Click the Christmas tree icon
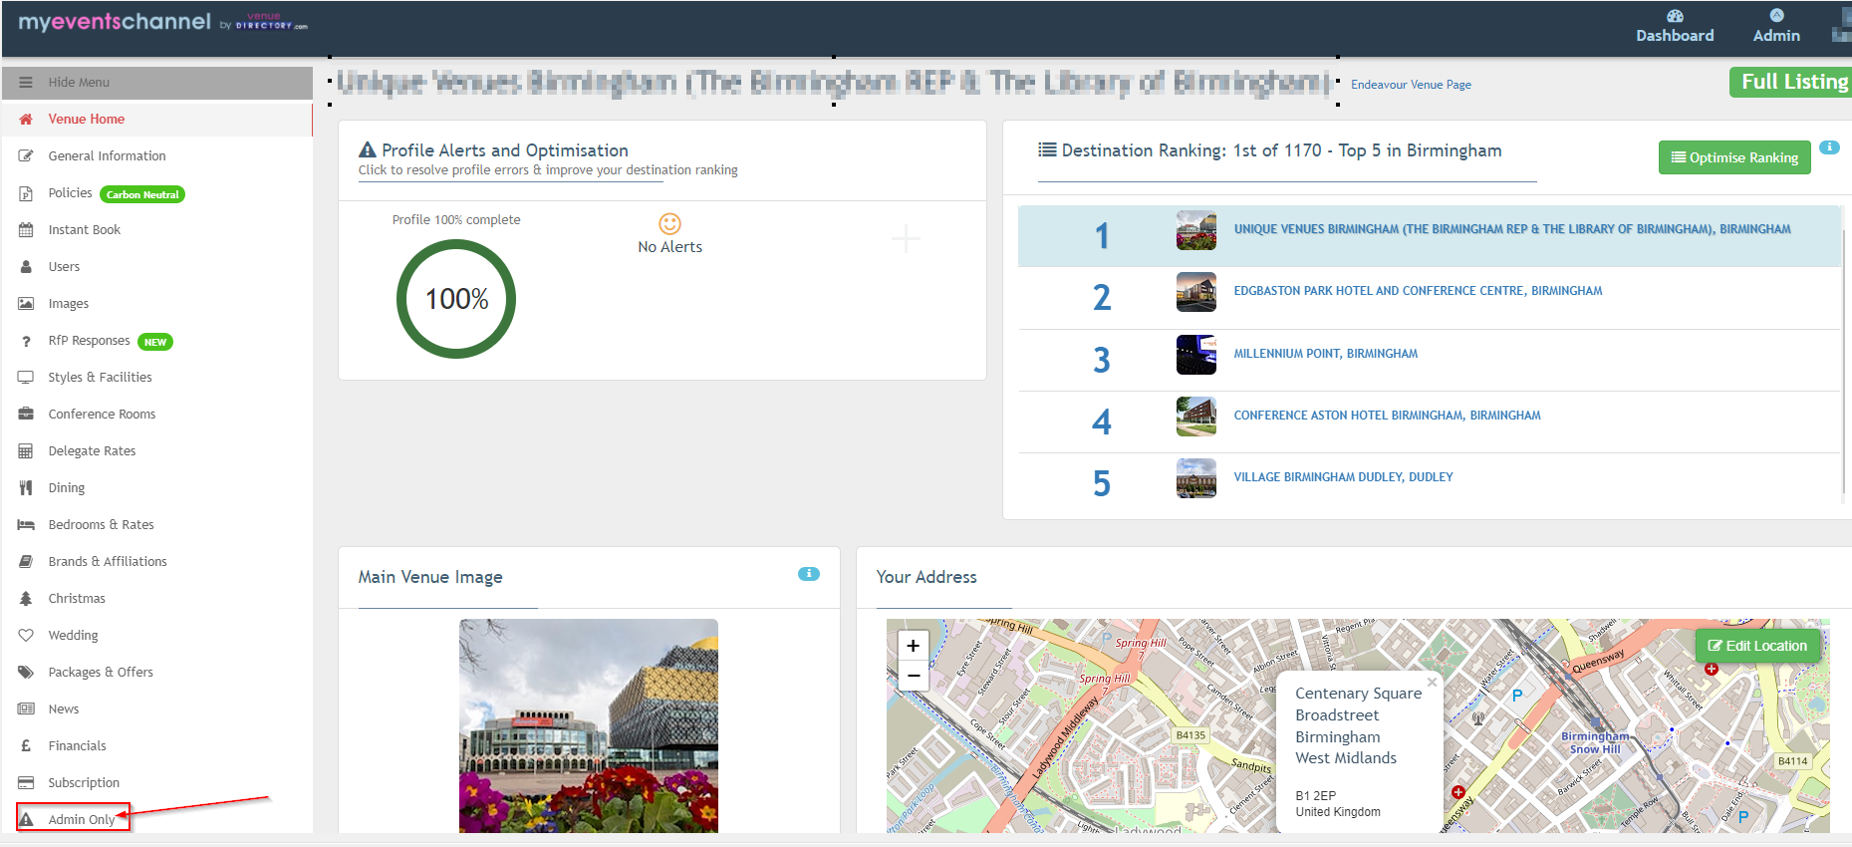 [26, 599]
